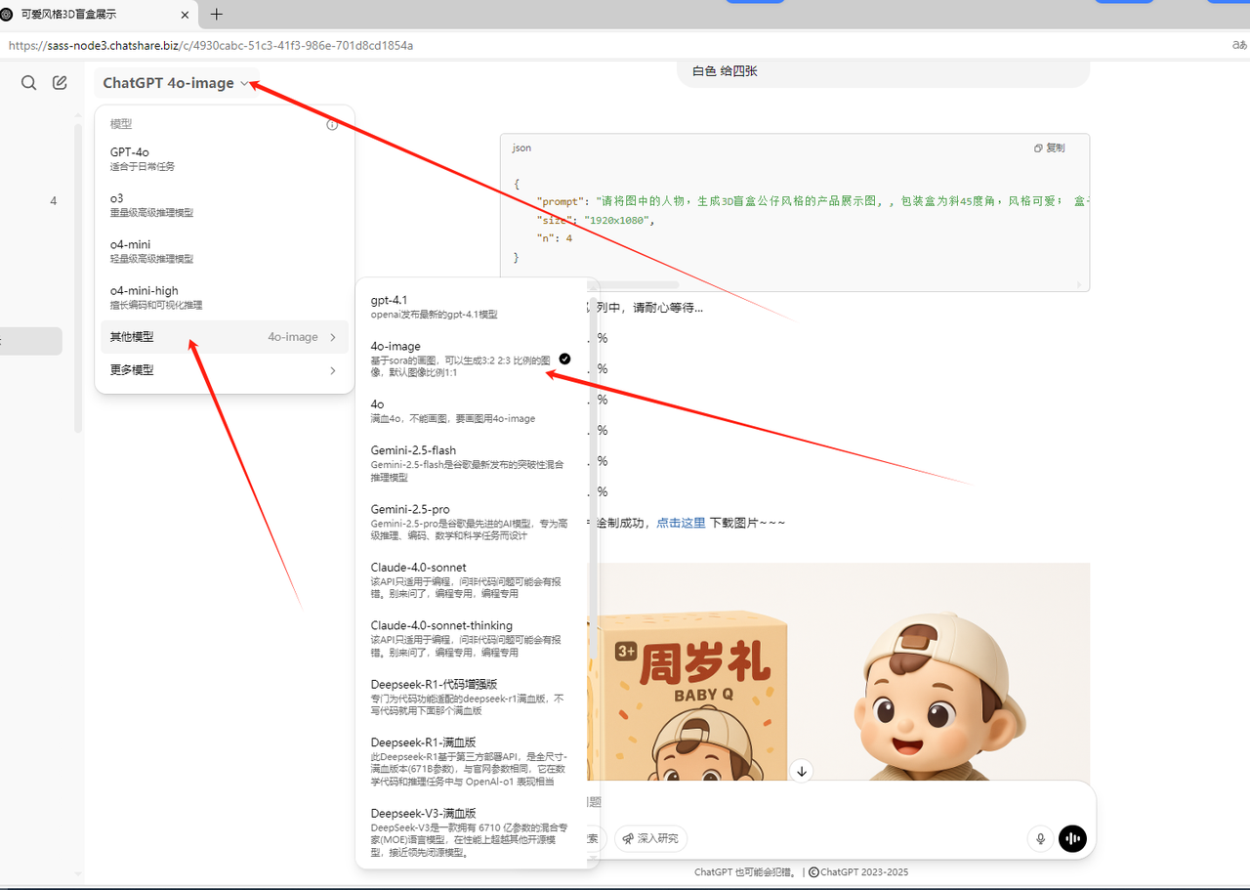Click the 点击这里 download link
The width and height of the screenshot is (1250, 890).
click(x=680, y=522)
